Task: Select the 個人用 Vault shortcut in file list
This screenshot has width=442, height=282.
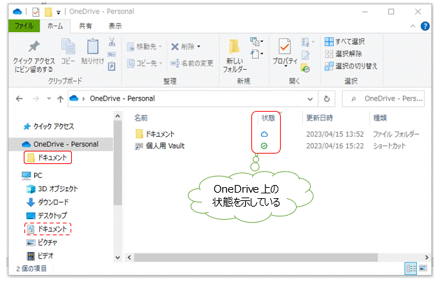Action: coord(160,146)
